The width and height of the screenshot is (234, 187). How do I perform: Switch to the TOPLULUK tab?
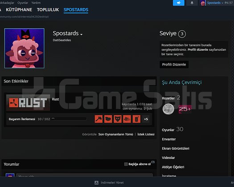tap(48, 10)
